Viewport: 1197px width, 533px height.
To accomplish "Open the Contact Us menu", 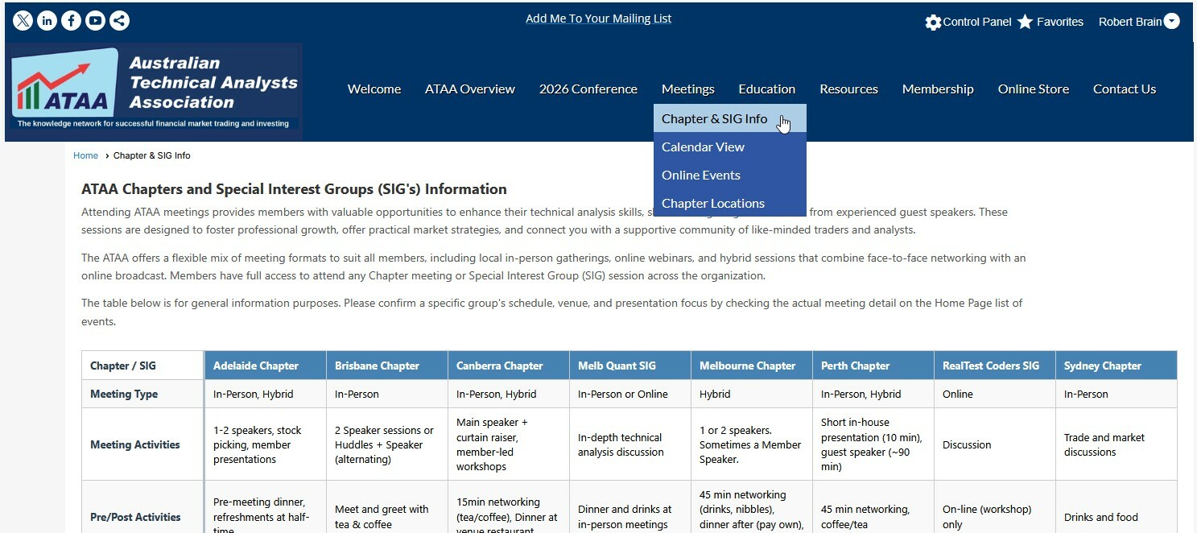I will coord(1125,89).
